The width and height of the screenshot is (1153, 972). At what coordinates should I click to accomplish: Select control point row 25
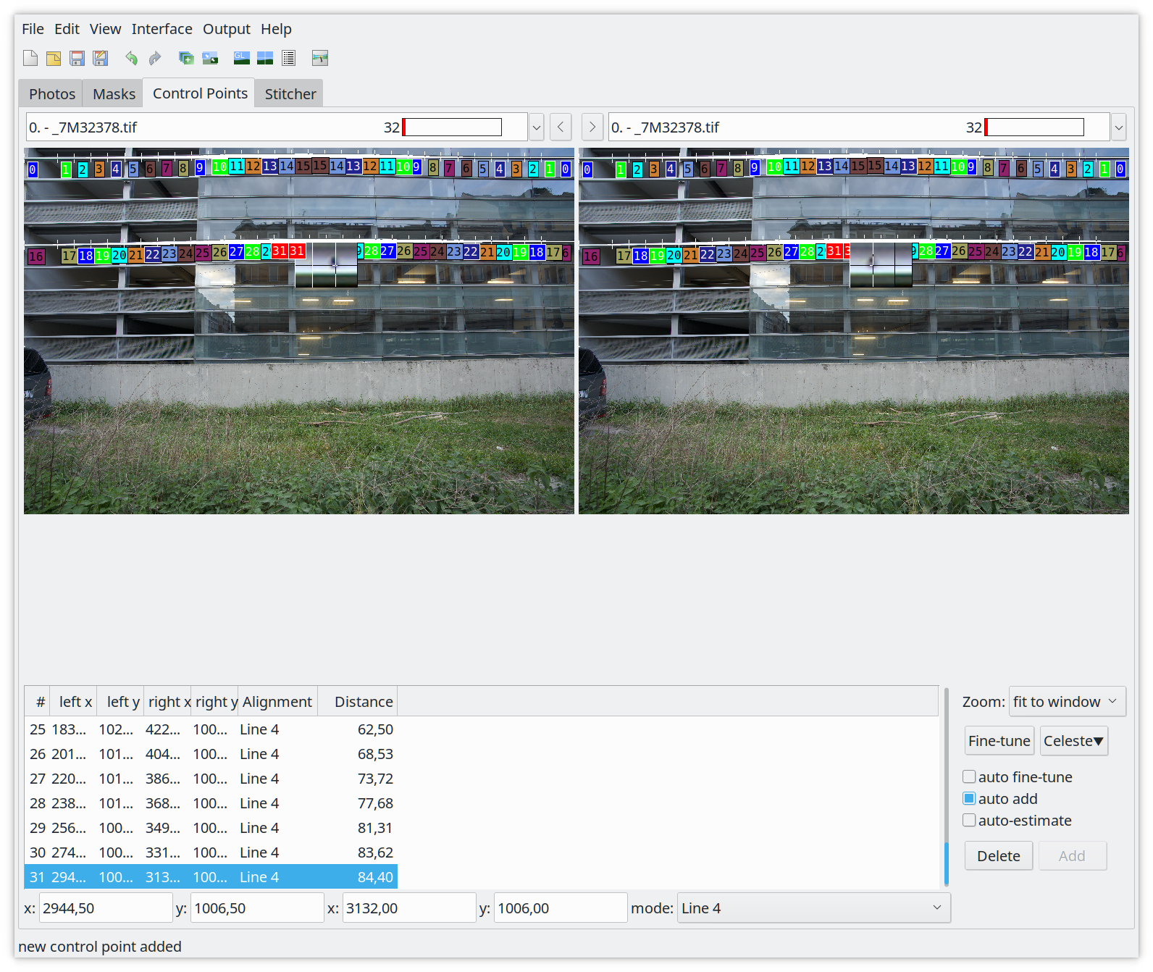tap(211, 729)
